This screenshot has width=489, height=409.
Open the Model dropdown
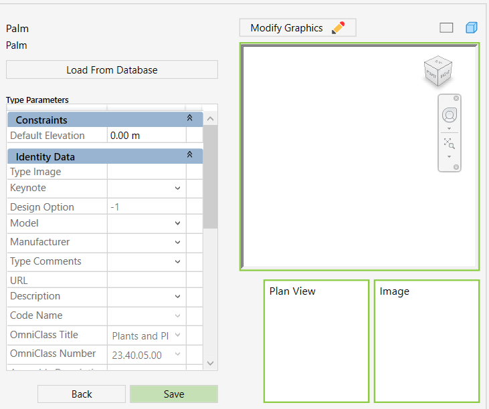(x=177, y=223)
